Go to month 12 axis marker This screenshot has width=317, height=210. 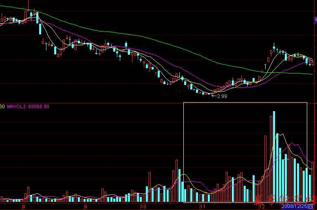click(x=262, y=207)
